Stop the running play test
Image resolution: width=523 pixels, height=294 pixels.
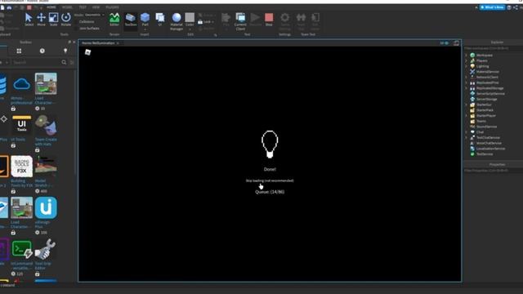269,20
